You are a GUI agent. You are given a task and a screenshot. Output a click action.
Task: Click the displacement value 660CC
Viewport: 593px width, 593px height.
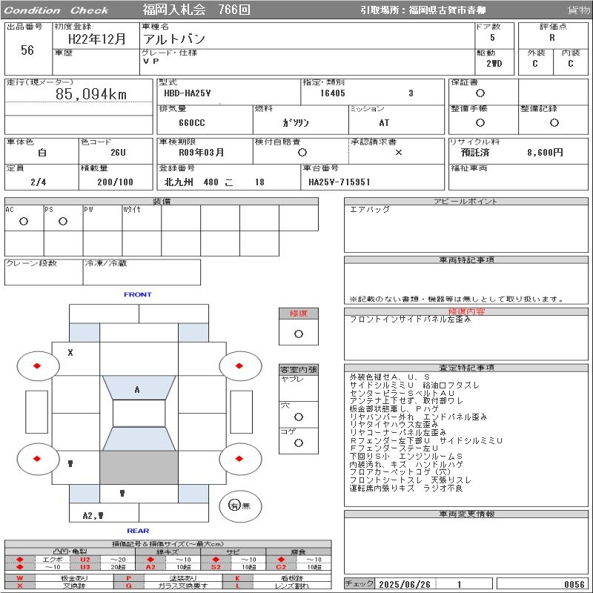(192, 123)
